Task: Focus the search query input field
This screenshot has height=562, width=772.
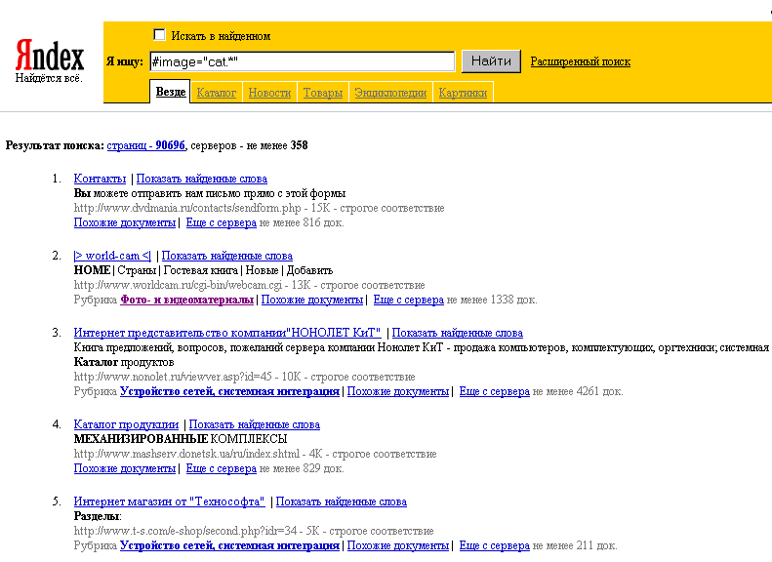Action: tap(303, 62)
